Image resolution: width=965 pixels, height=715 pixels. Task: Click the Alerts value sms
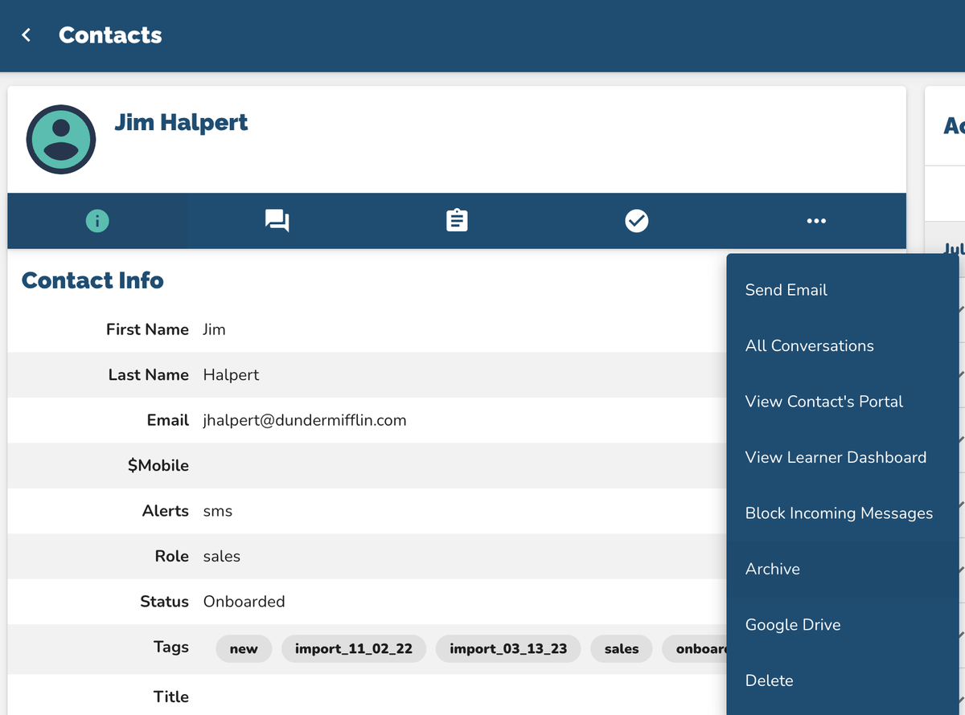coord(218,511)
